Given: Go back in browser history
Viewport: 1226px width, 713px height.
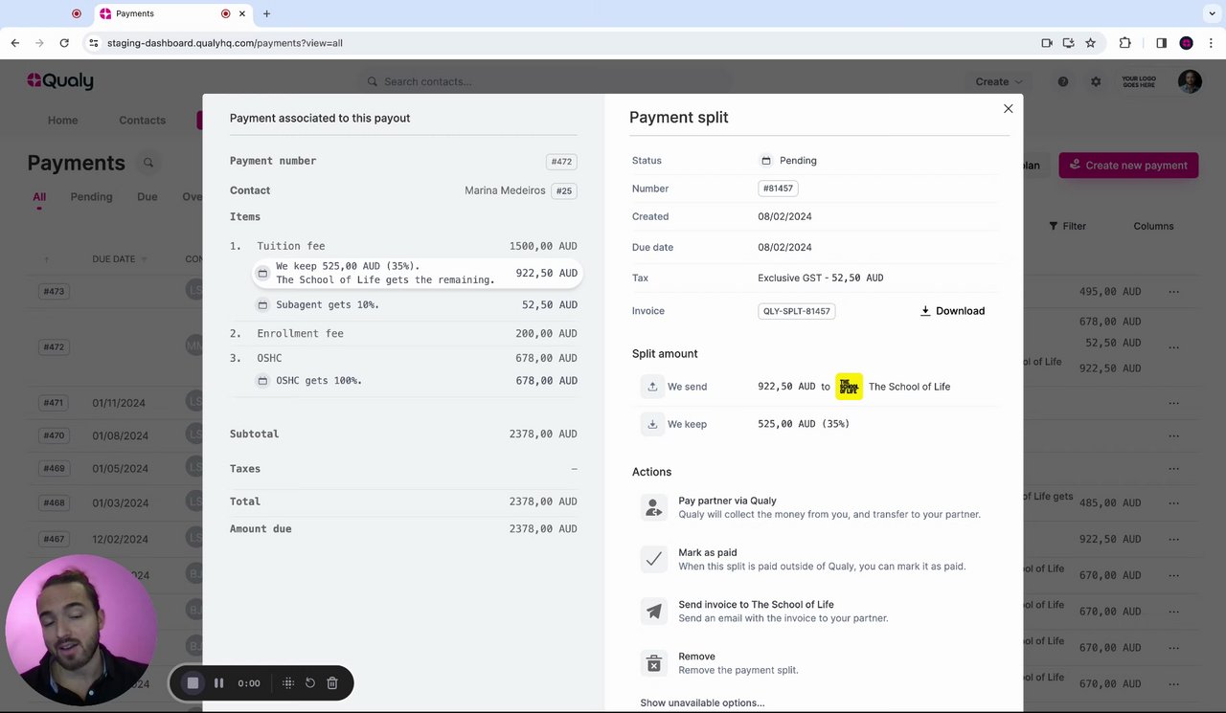Looking at the screenshot, I should click(x=15, y=43).
